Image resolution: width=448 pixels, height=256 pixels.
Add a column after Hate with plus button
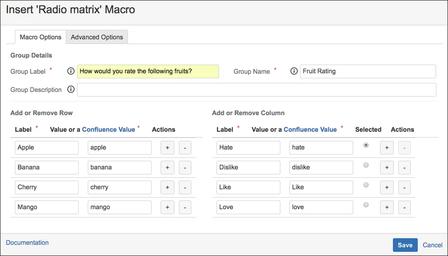pos(387,148)
